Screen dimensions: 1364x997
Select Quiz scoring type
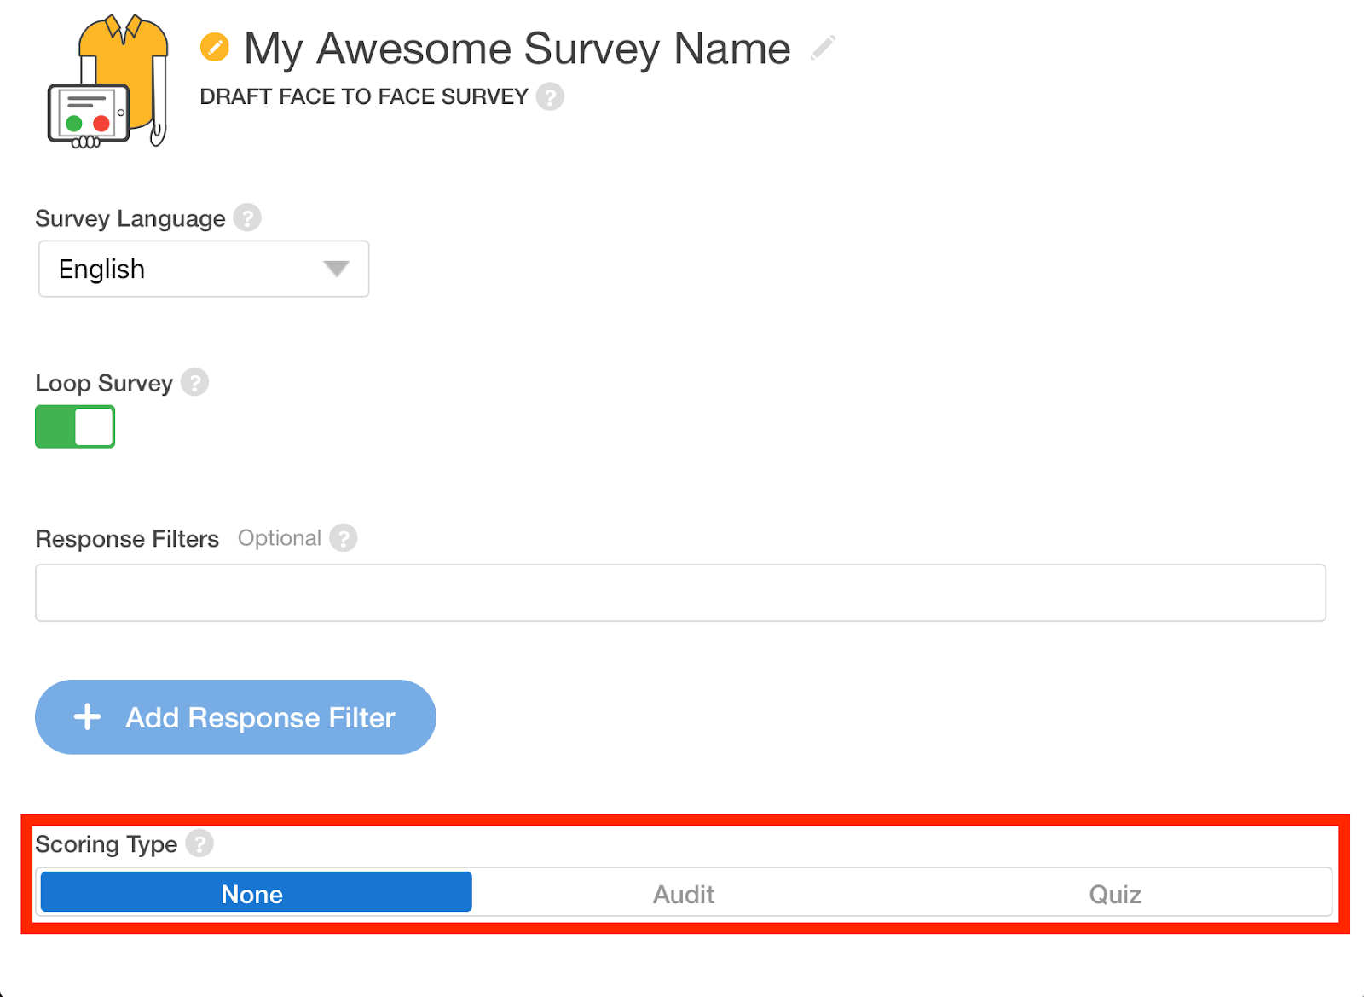[x=1114, y=893]
